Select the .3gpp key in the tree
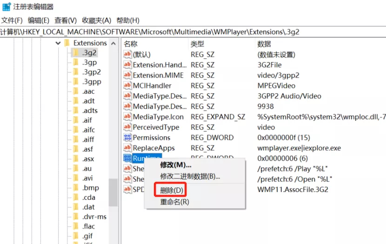The width and height of the screenshot is (386, 244). coord(92,82)
